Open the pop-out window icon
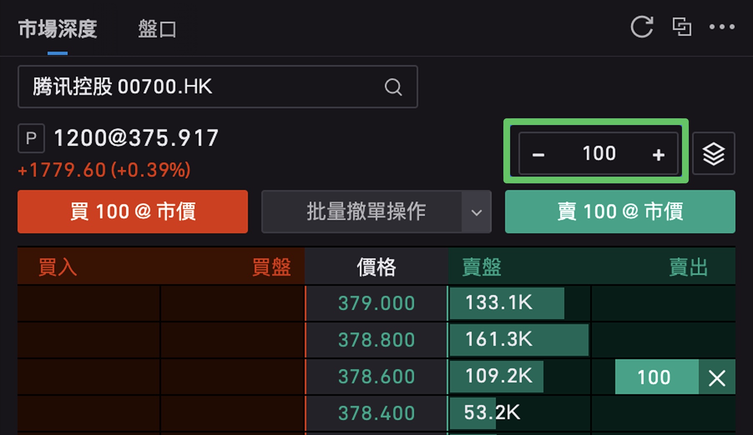 [x=682, y=27]
